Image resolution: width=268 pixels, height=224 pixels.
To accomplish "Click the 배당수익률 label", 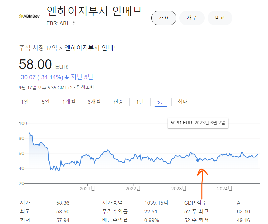I will pyautogui.click(x=115, y=220).
